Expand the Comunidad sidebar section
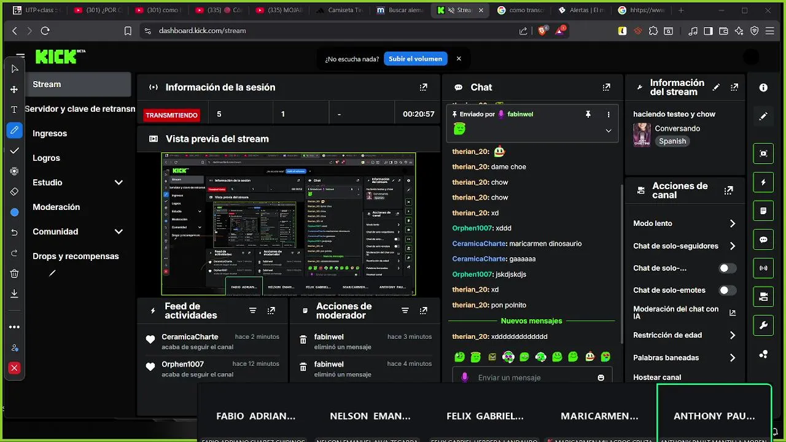Viewport: 786px width, 442px height. 119,231
